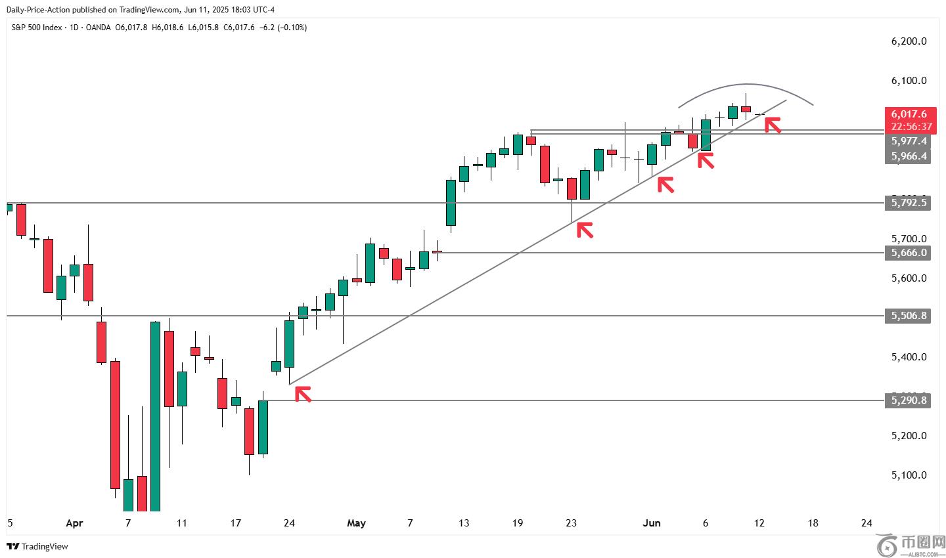
Task: Click the red arrow below the early June candles
Action: coord(665,184)
